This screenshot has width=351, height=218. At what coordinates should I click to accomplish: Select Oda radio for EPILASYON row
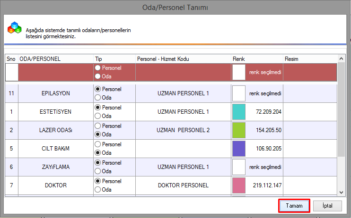[x=98, y=98]
